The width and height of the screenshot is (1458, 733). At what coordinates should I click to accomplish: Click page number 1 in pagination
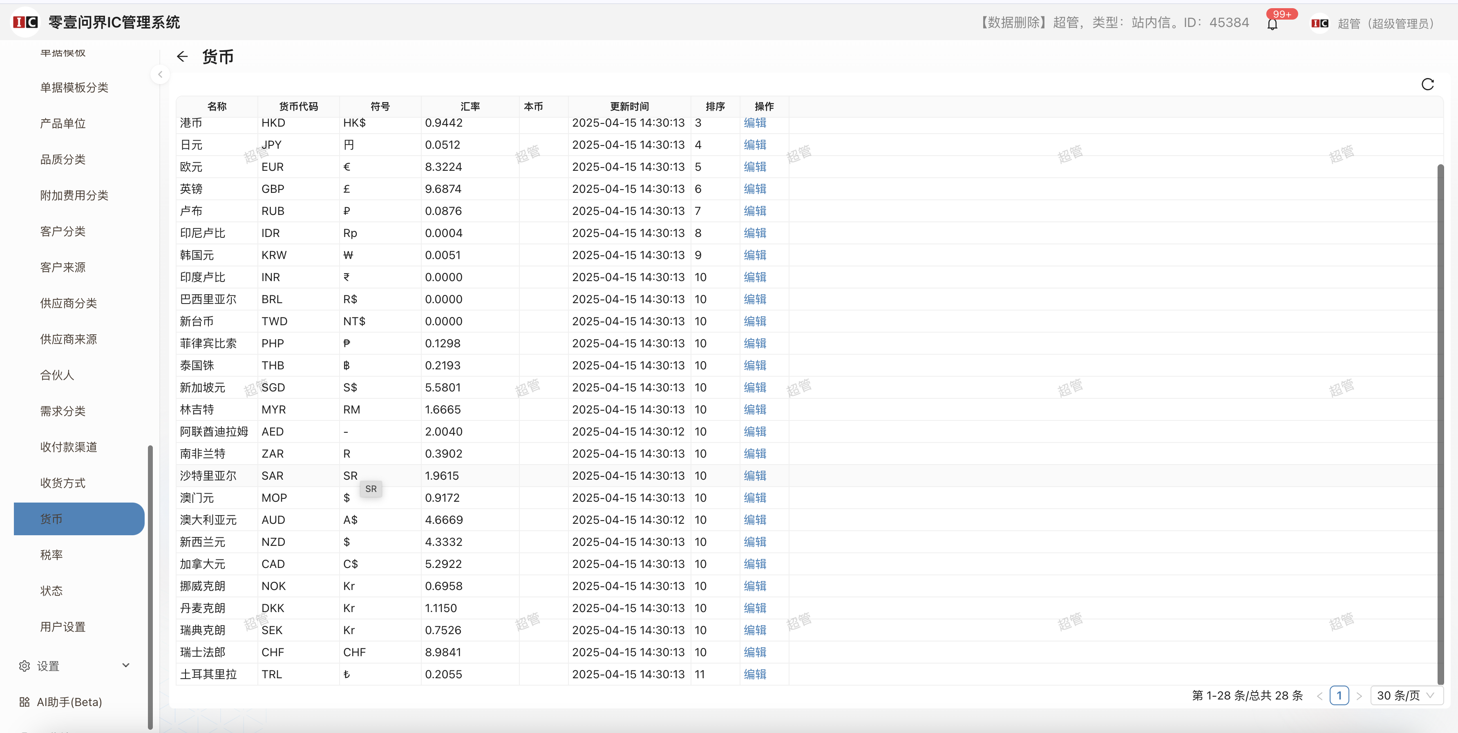tap(1339, 696)
